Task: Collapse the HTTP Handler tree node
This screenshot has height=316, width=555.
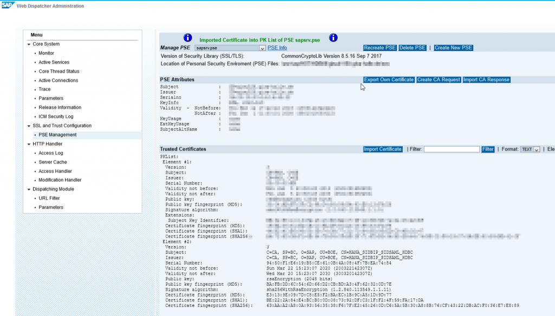Action: 29,144
